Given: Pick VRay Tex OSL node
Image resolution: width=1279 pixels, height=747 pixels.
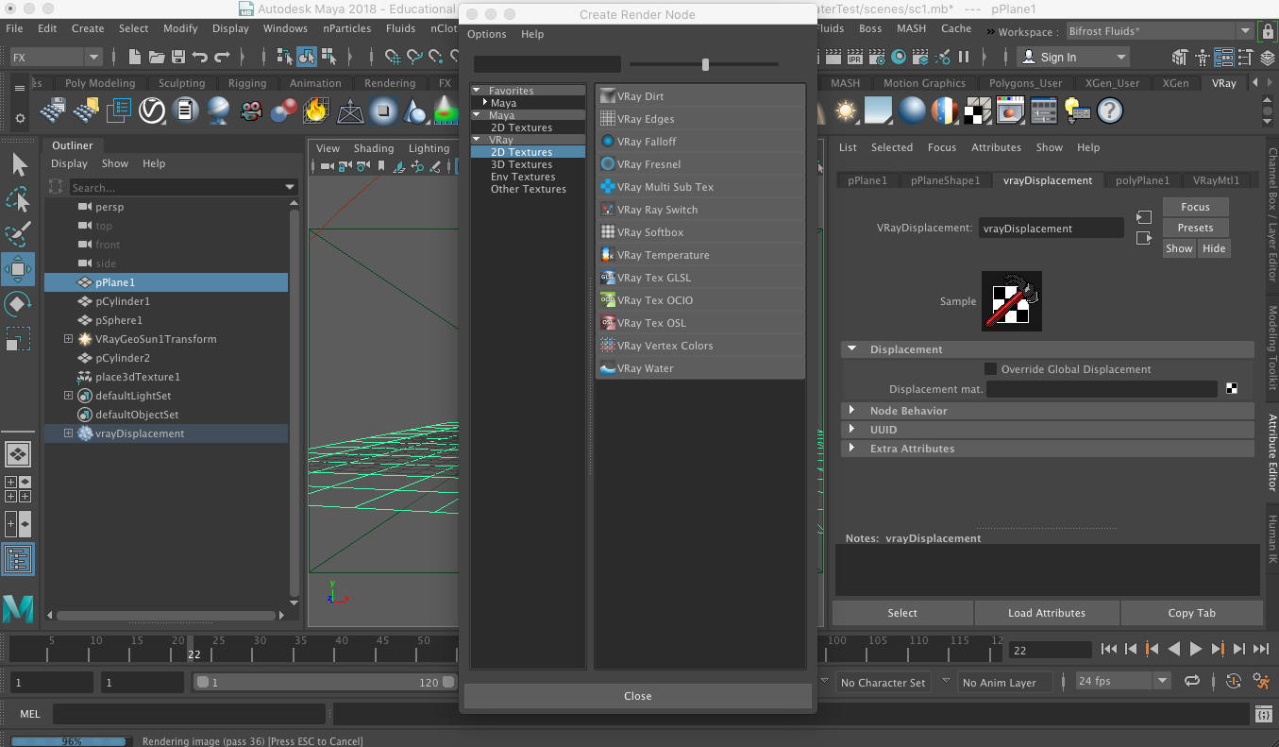Looking at the screenshot, I should pyautogui.click(x=699, y=323).
